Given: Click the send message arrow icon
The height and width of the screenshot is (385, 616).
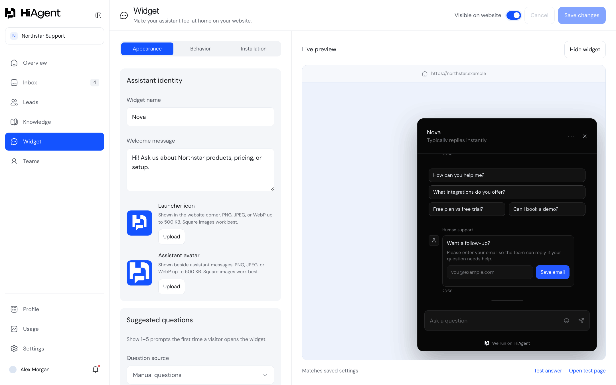Looking at the screenshot, I should (x=581, y=321).
